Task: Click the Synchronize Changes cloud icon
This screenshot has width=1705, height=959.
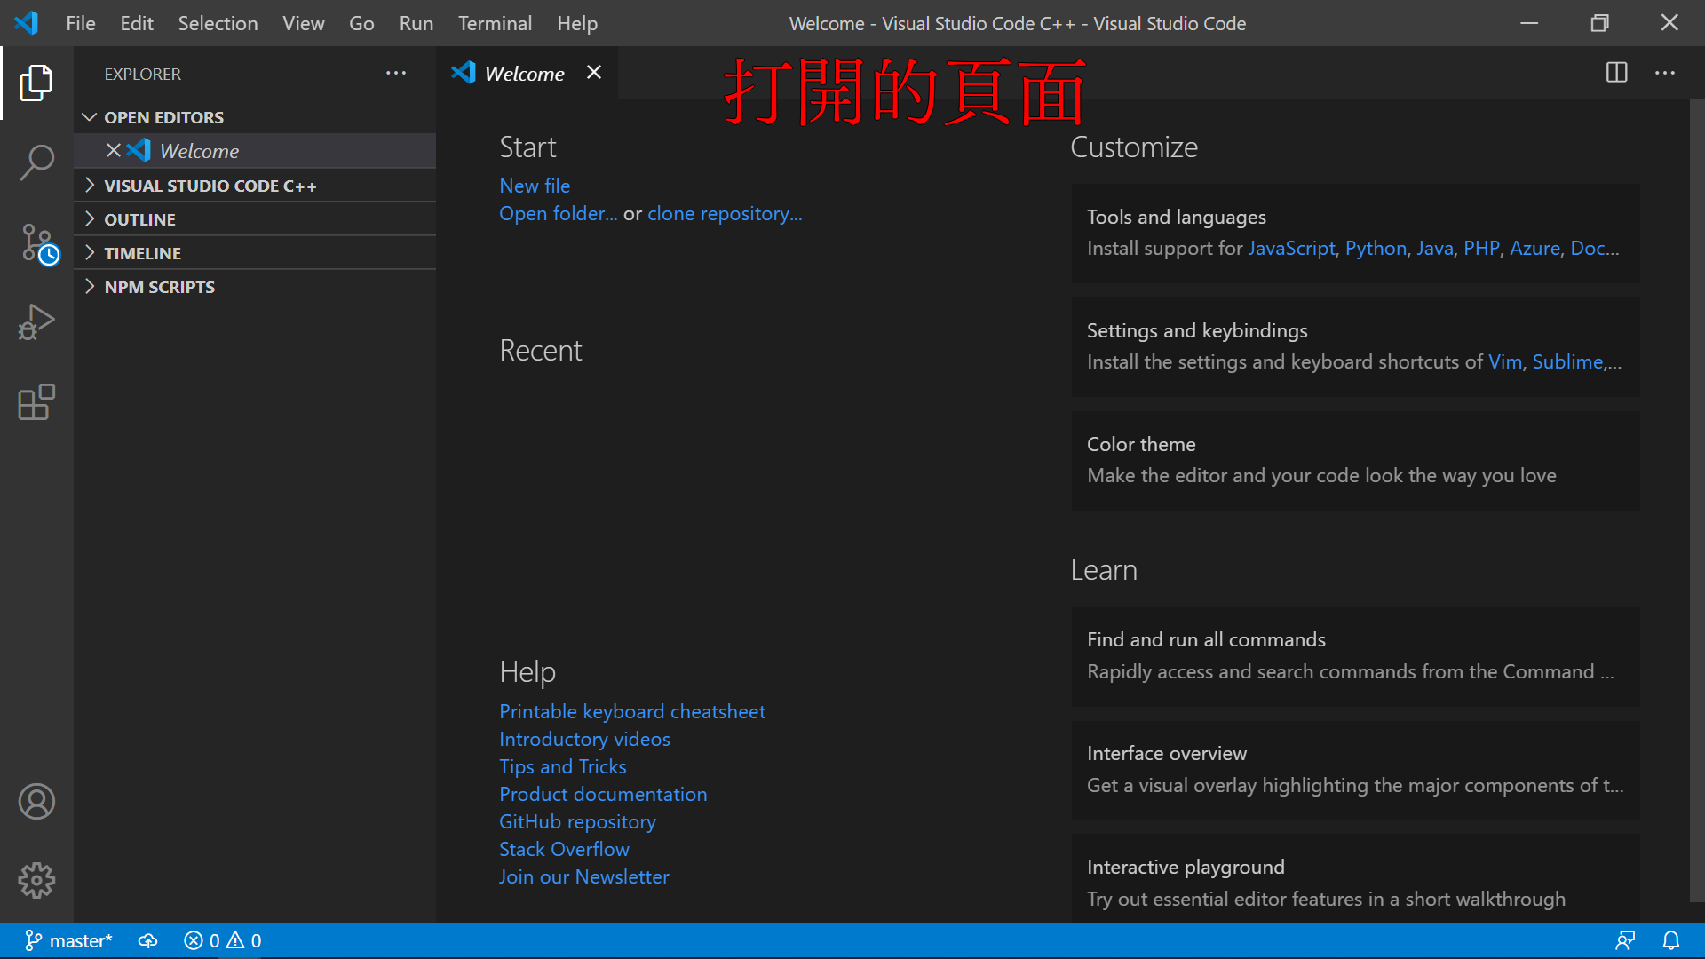Action: (148, 940)
